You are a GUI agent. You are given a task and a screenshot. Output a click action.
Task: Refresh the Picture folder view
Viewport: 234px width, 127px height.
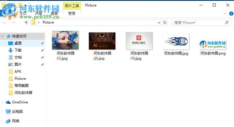(165, 22)
